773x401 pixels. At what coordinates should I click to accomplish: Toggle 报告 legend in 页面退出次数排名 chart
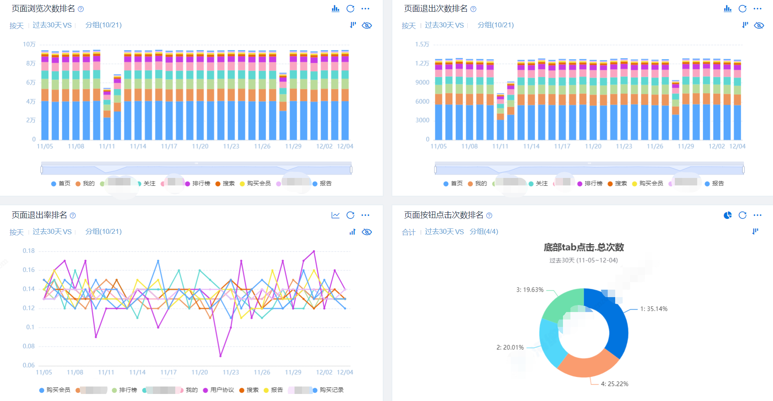click(x=714, y=184)
